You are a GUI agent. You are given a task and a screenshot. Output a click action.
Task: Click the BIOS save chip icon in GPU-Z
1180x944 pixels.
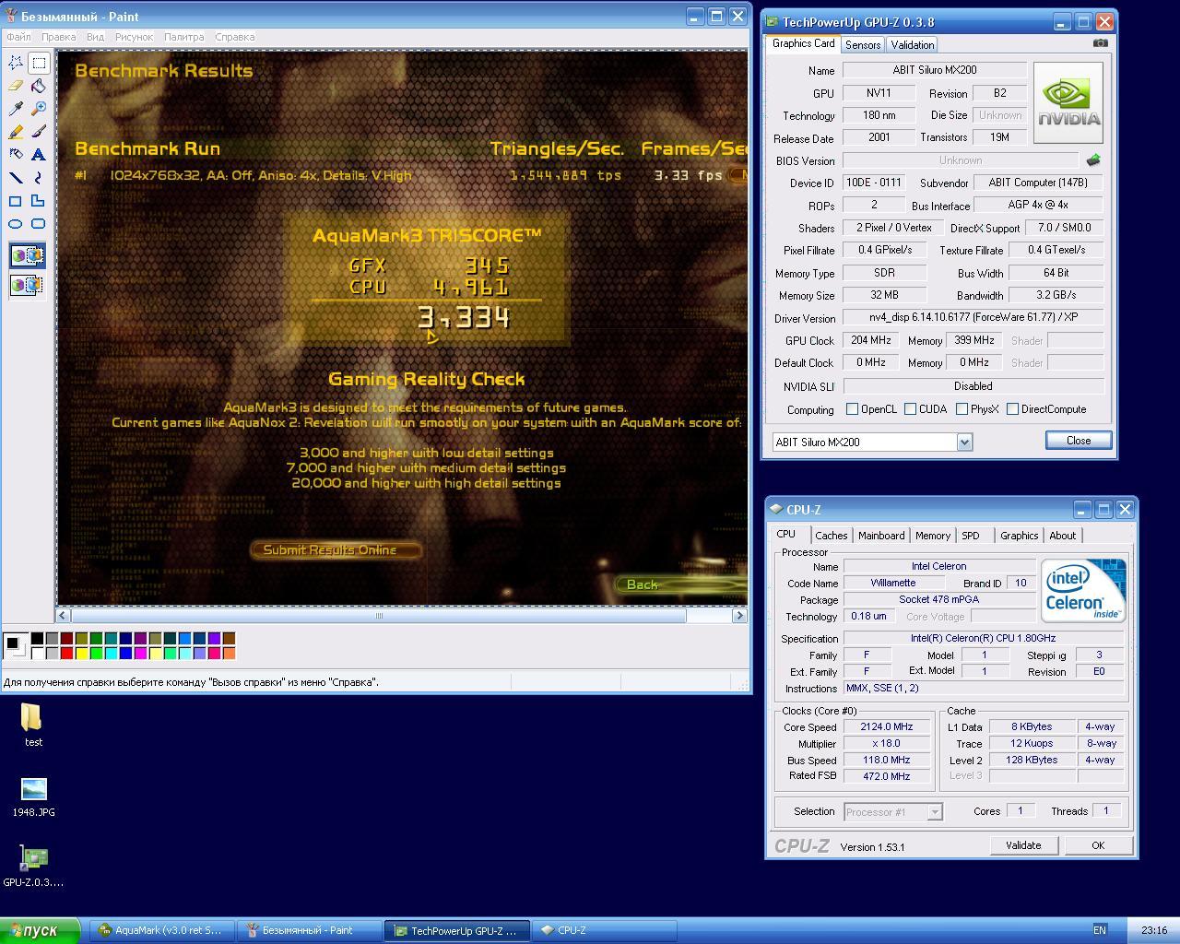(1093, 160)
